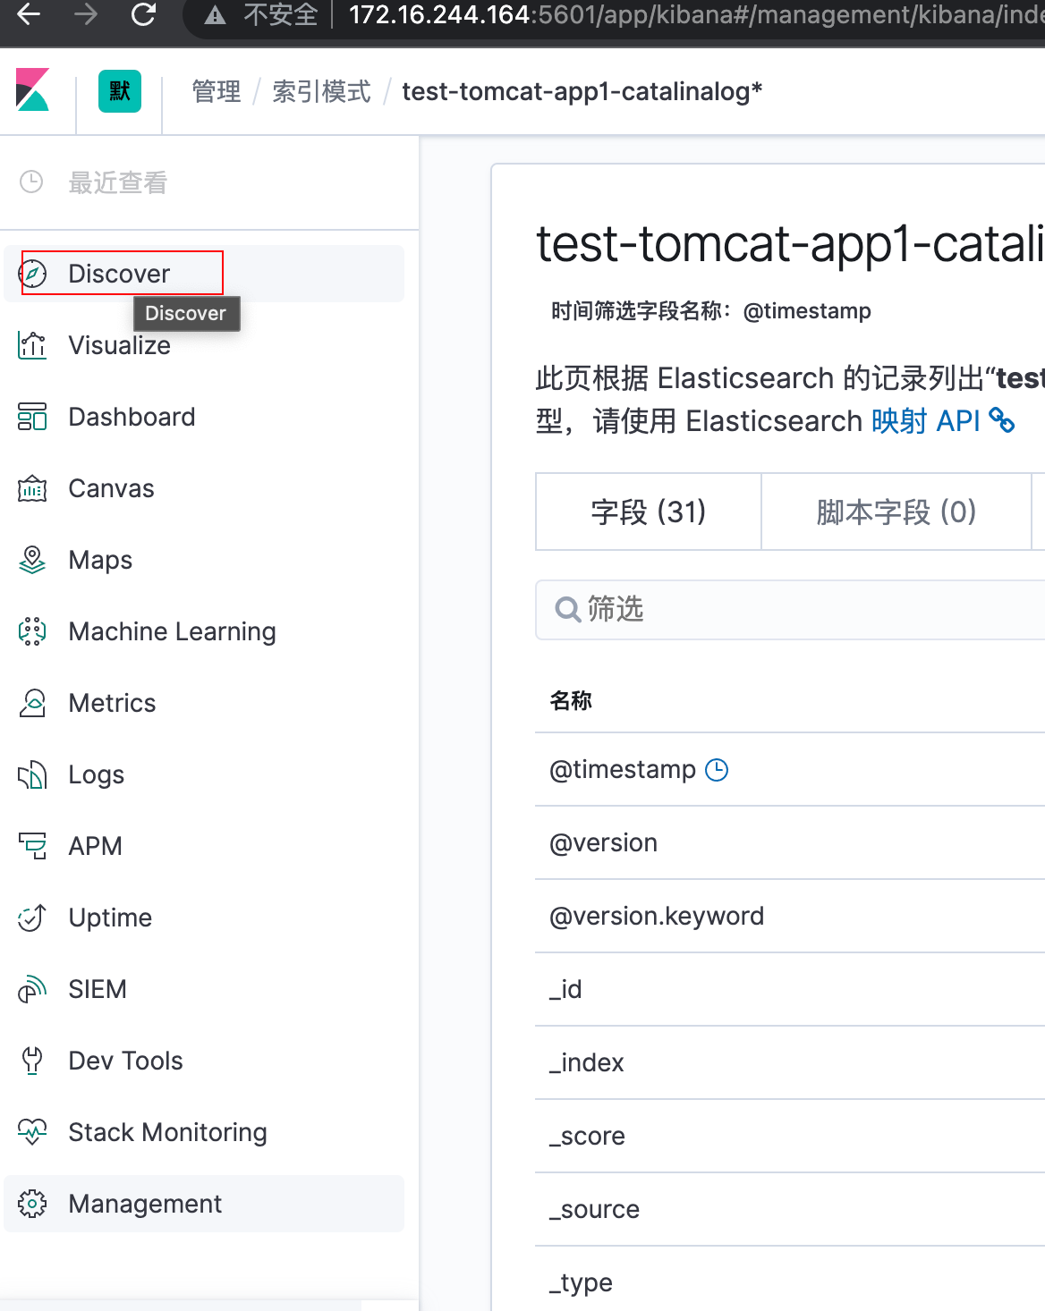Click the Logs icon in the sidebar
The height and width of the screenshot is (1311, 1045).
[x=32, y=774]
